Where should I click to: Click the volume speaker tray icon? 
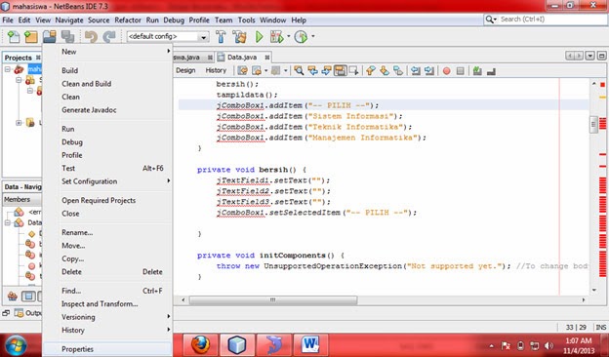548,345
